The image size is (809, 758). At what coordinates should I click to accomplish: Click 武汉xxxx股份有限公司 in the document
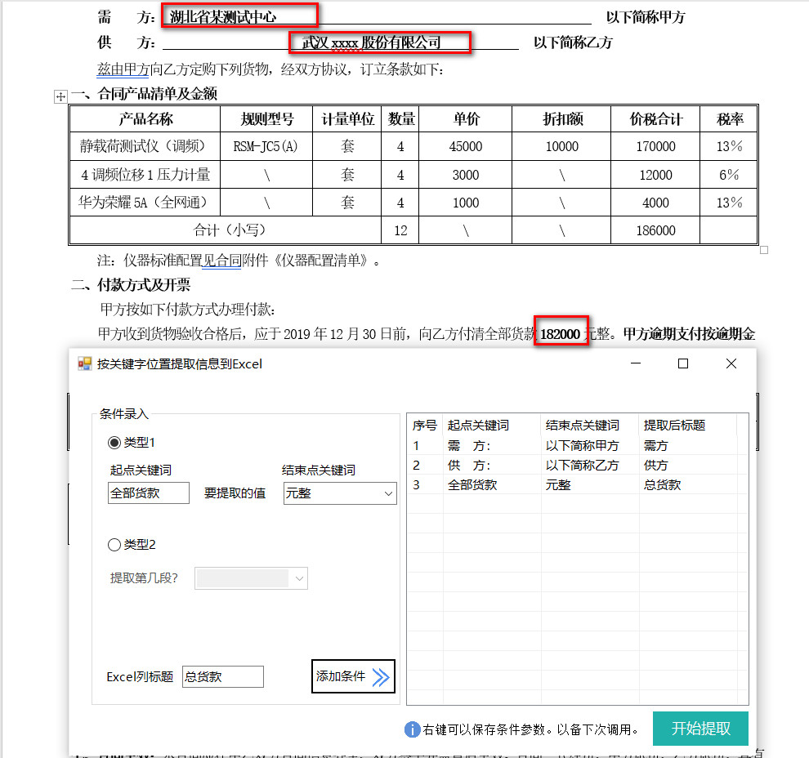(371, 42)
